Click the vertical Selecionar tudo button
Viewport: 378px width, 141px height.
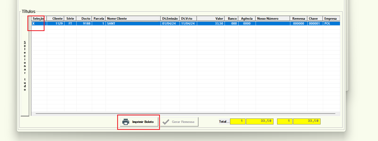(x=25, y=66)
